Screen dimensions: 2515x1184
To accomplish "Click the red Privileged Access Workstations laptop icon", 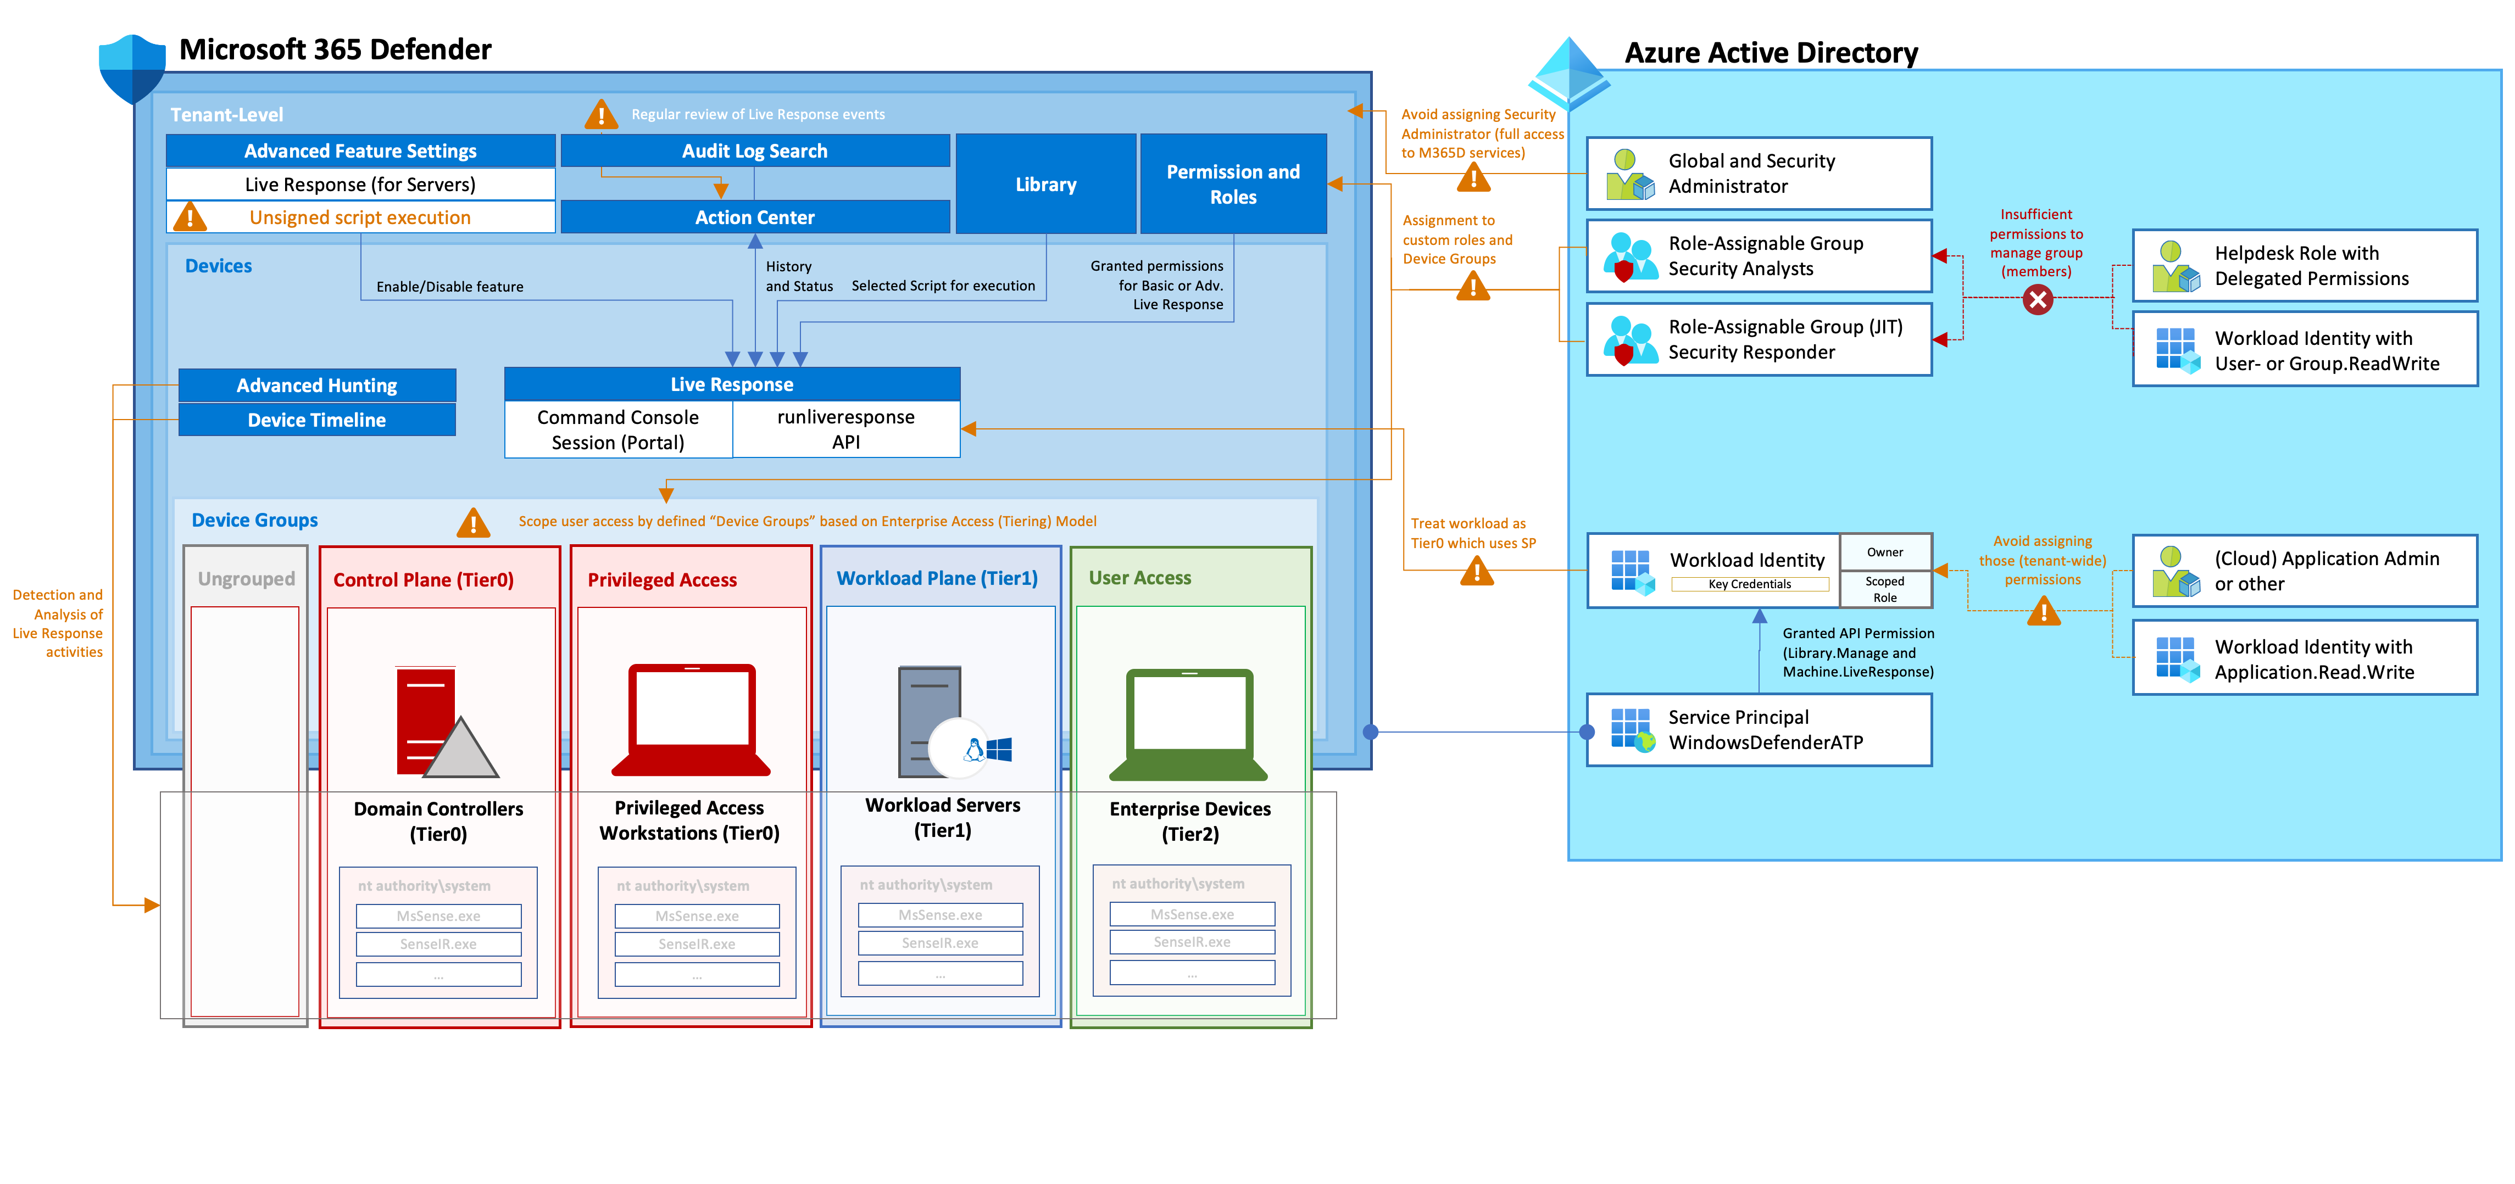I will (x=691, y=721).
